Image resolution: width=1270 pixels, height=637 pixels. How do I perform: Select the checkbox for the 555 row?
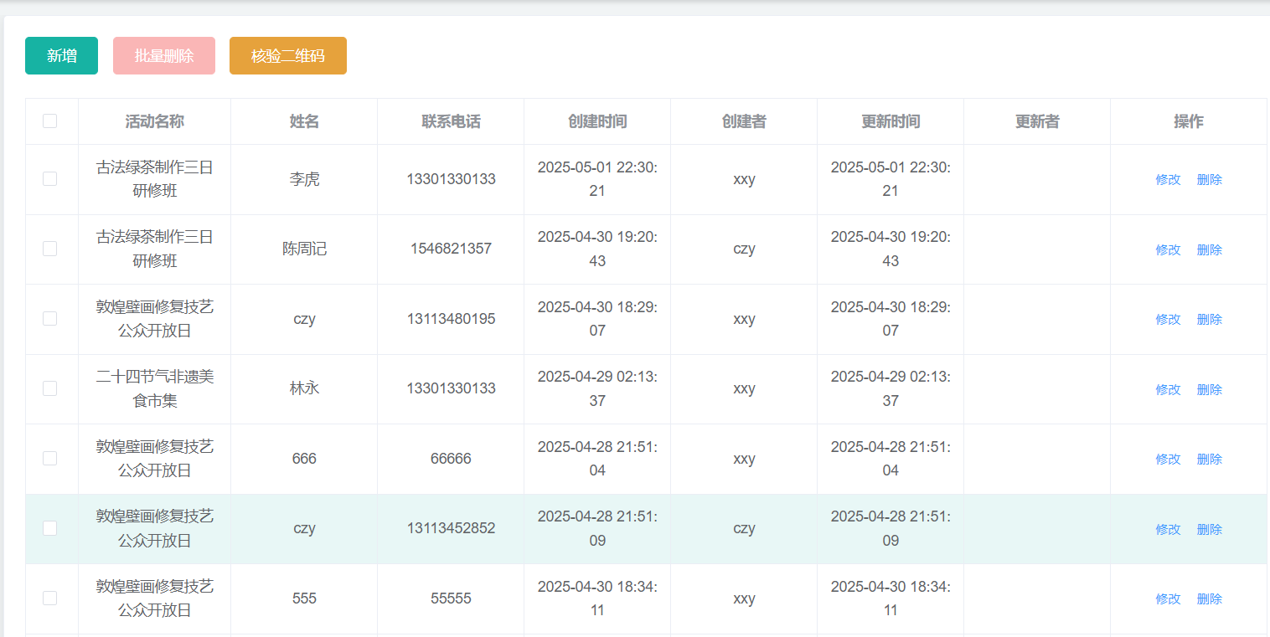pyautogui.click(x=49, y=598)
